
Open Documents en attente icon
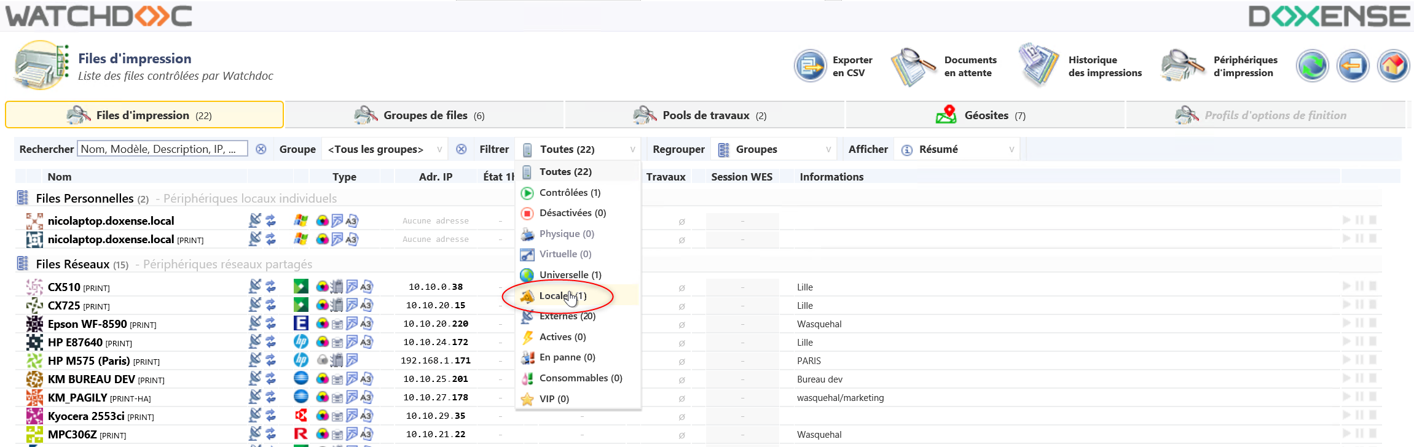pos(913,66)
